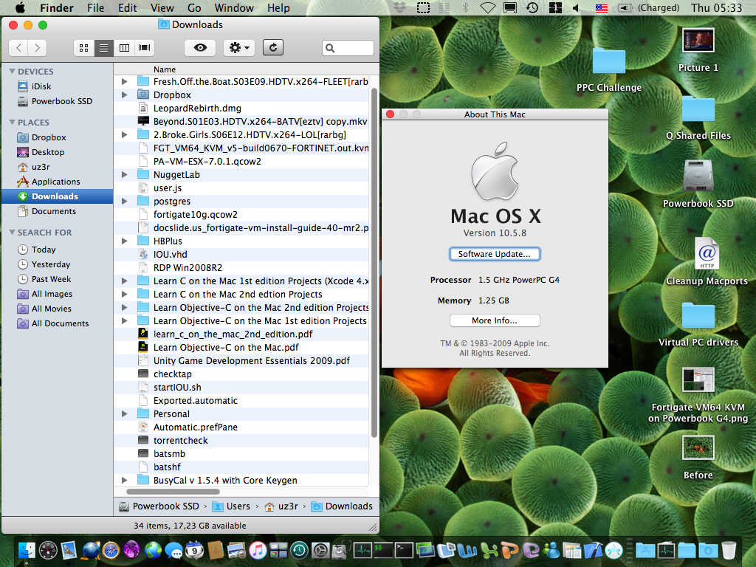The width and height of the screenshot is (756, 567).
Task: Click the horizontal scrollbar in file list
Action: click(173, 492)
